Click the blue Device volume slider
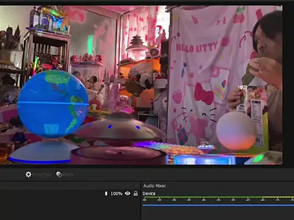Screen dimensions: 294x220 coord(218,205)
